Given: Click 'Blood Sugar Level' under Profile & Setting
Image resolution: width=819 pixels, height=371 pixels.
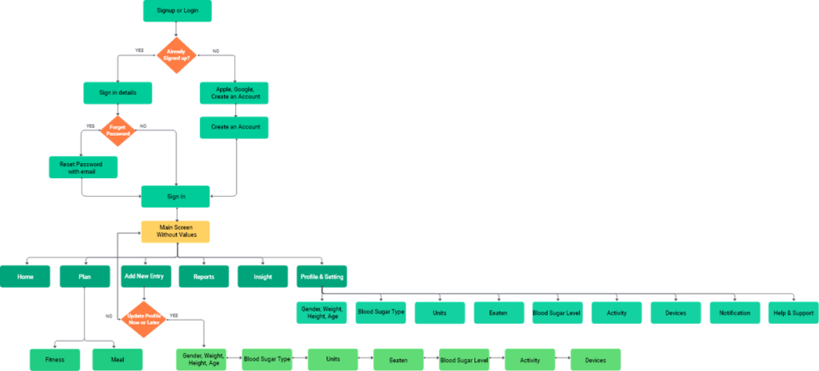Looking at the screenshot, I should point(557,313).
